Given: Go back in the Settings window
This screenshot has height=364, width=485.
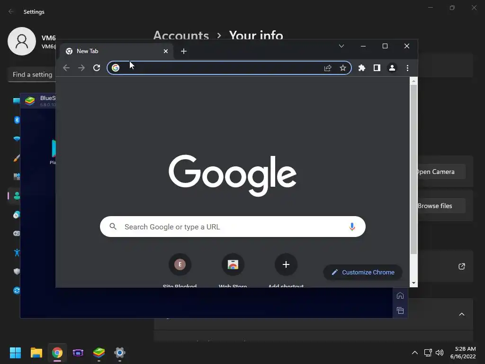Looking at the screenshot, I should [11, 11].
